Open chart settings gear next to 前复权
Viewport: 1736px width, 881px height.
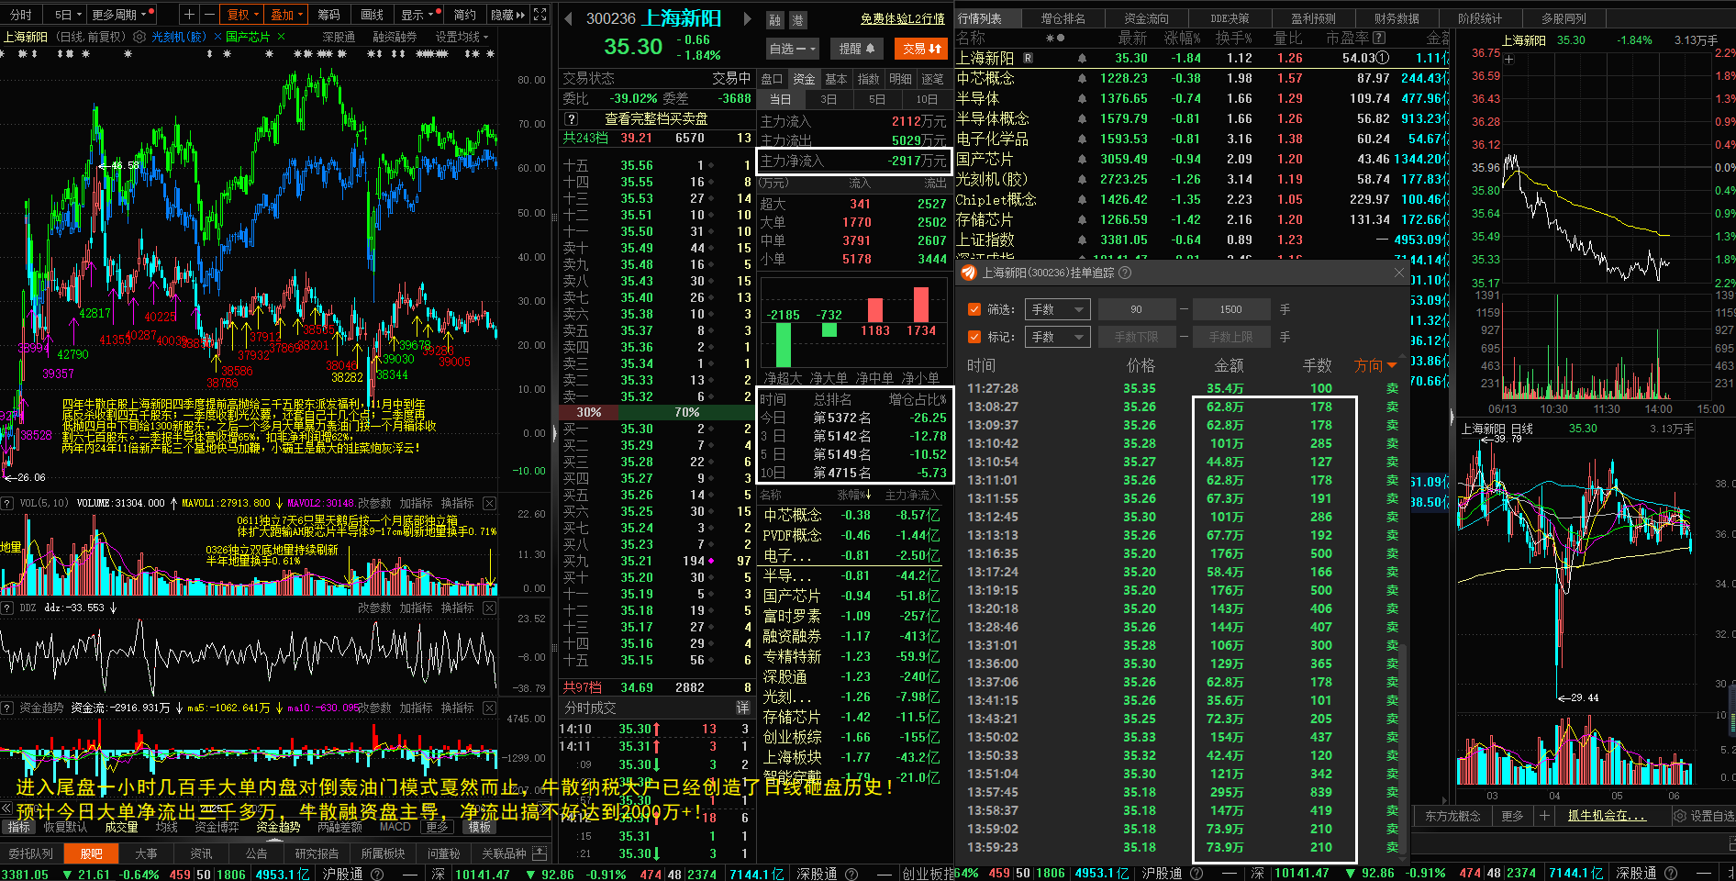(x=139, y=37)
